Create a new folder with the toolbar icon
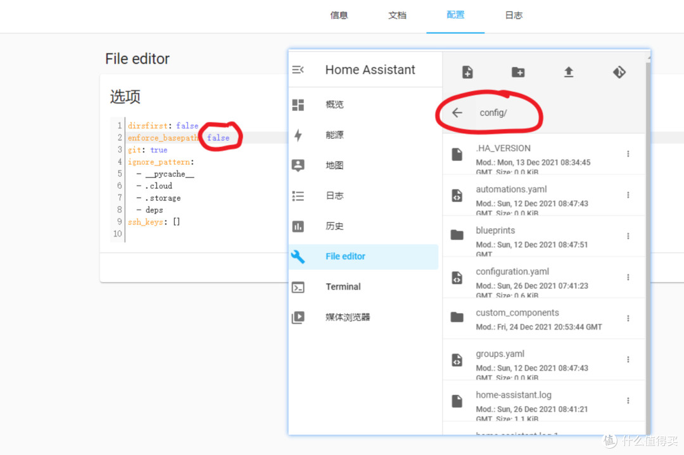The width and height of the screenshot is (684, 455). pos(518,72)
